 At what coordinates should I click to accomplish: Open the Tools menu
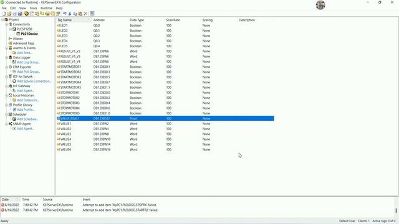point(33,8)
